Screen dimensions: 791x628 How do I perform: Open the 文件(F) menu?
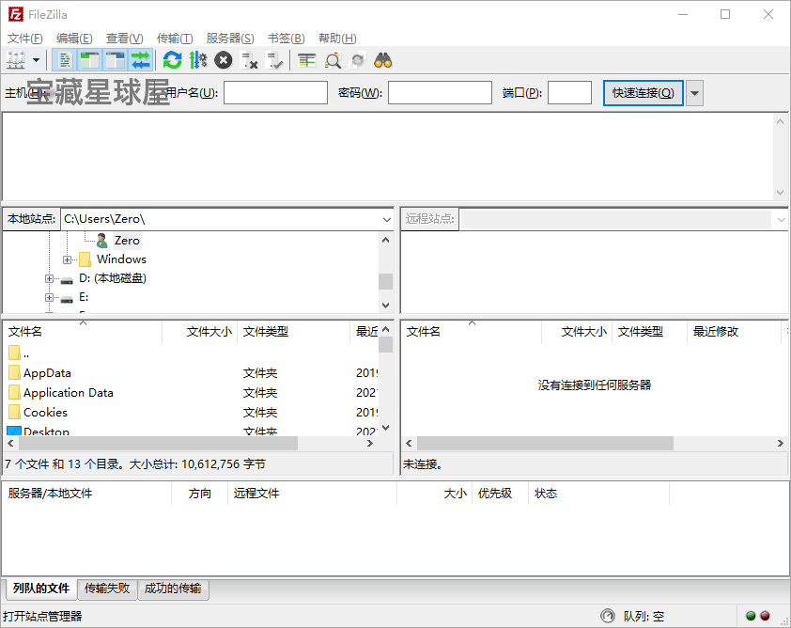[x=25, y=39]
